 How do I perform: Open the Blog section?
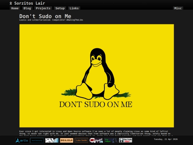27,8
